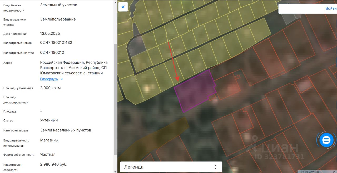Screen dimensions: 337x173
Task: Click the info panel vertical scrollbar
Action: [115, 99]
